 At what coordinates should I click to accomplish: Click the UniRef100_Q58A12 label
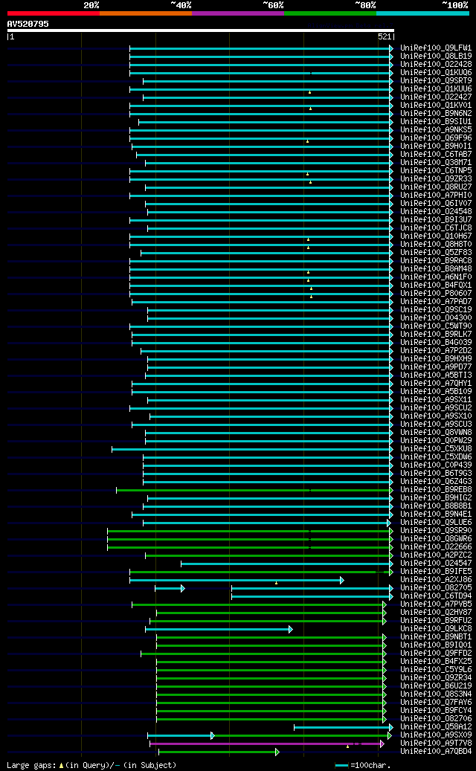tap(436, 726)
